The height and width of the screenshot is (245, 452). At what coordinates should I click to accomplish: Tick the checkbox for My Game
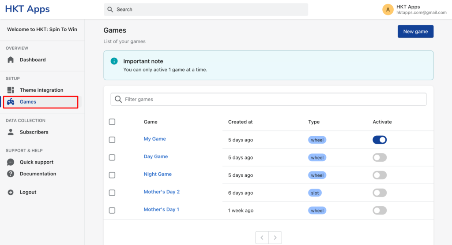(112, 140)
